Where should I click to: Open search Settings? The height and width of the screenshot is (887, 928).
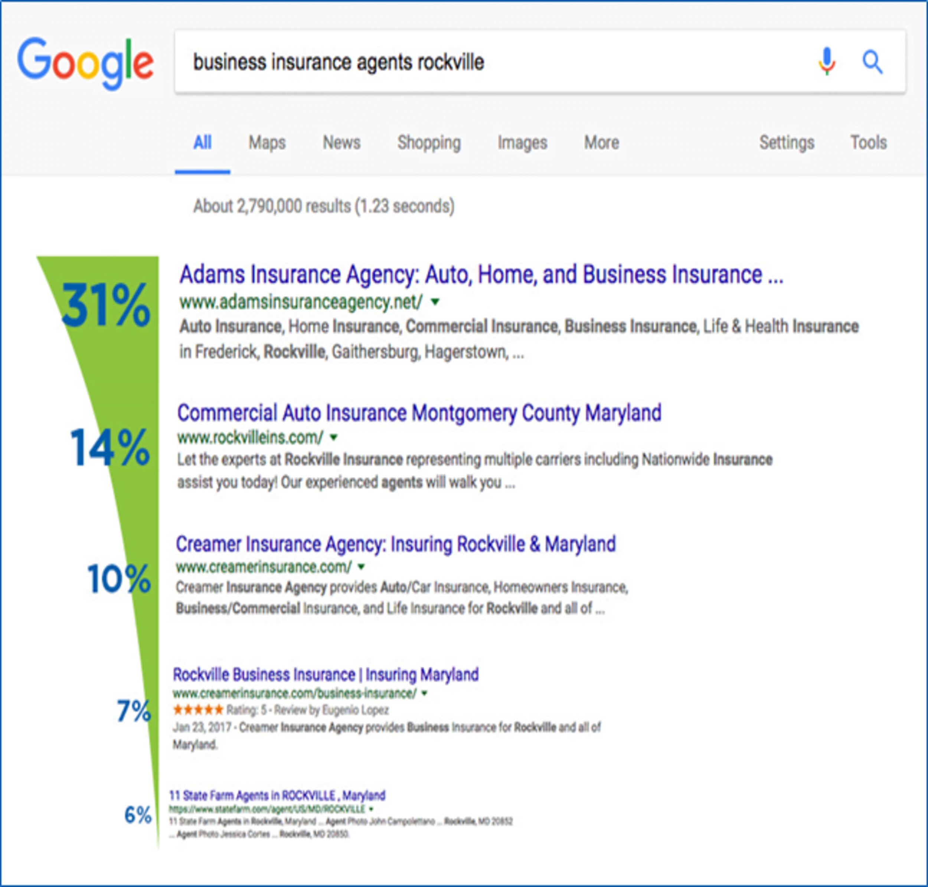point(787,143)
